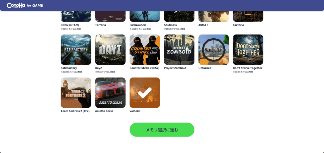
Task: Select Don't Starve Together artwork
Action: (x=248, y=50)
